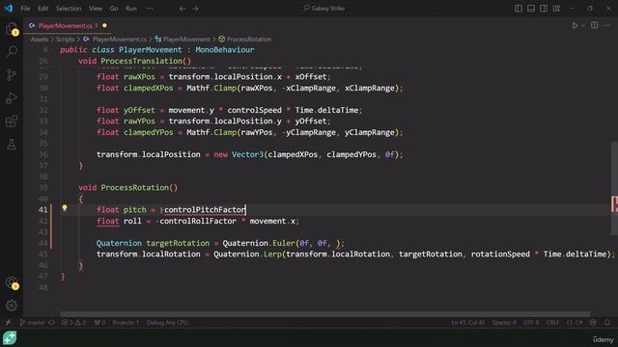618x347 pixels.
Task: Show more menus via title bar ellipsis
Action: [150, 9]
